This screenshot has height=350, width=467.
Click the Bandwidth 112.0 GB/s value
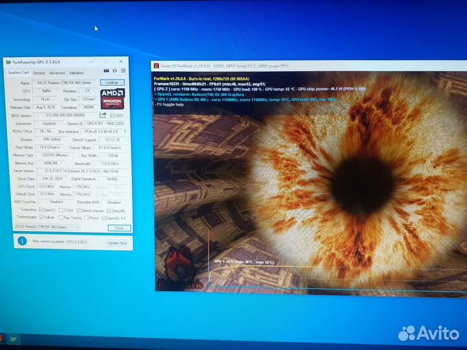pos(110,163)
